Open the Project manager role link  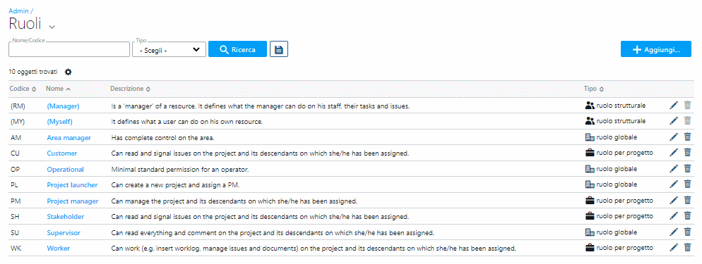click(73, 201)
